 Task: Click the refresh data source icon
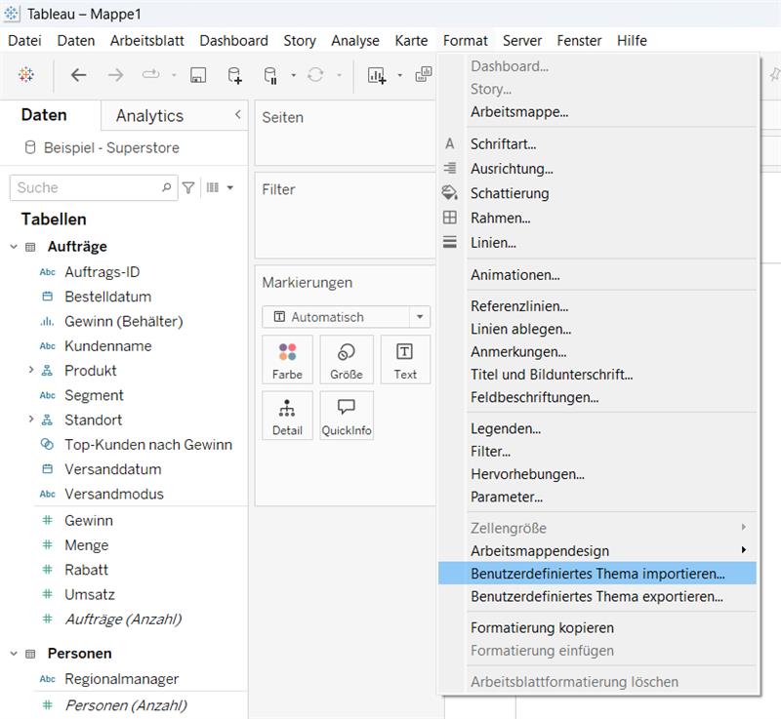315,75
